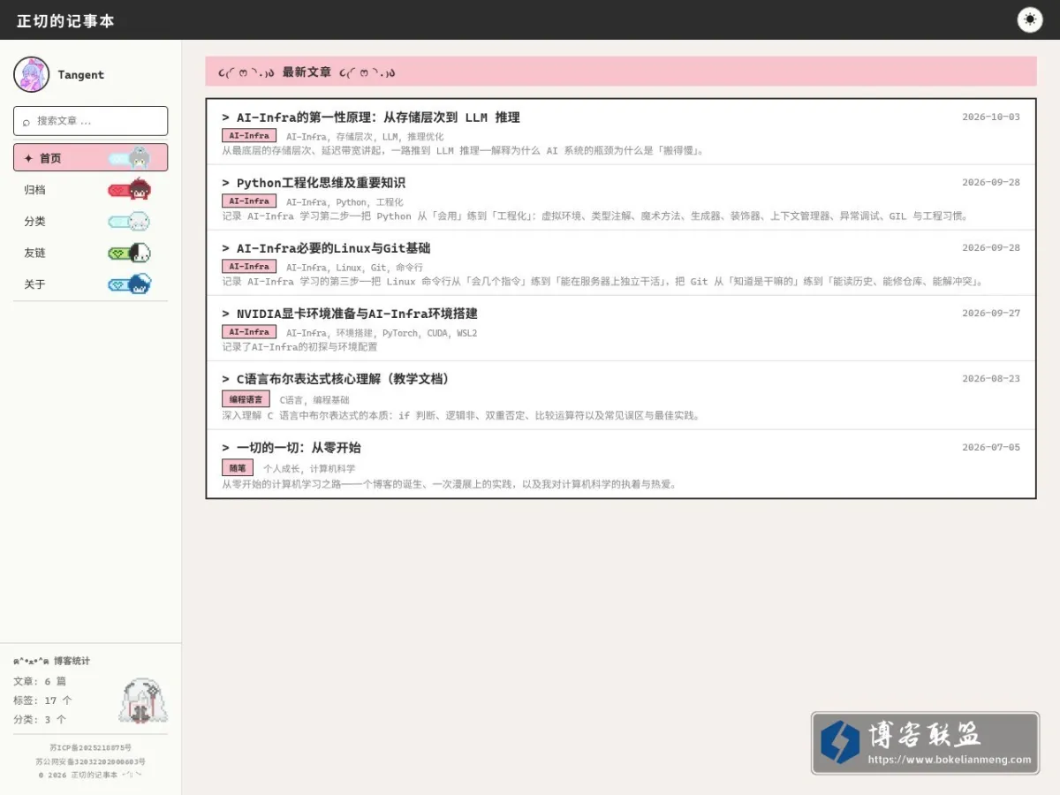Click the magnifier icon in the search box
The image size is (1060, 795).
coord(26,122)
